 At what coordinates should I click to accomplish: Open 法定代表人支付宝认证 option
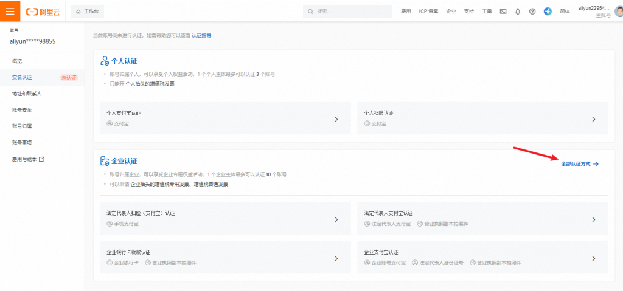[482, 219]
